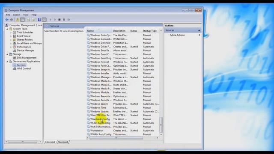Image resolution: width=274 pixels, height=154 pixels.
Task: Sort by the Description column header
Action: (x=121, y=31)
